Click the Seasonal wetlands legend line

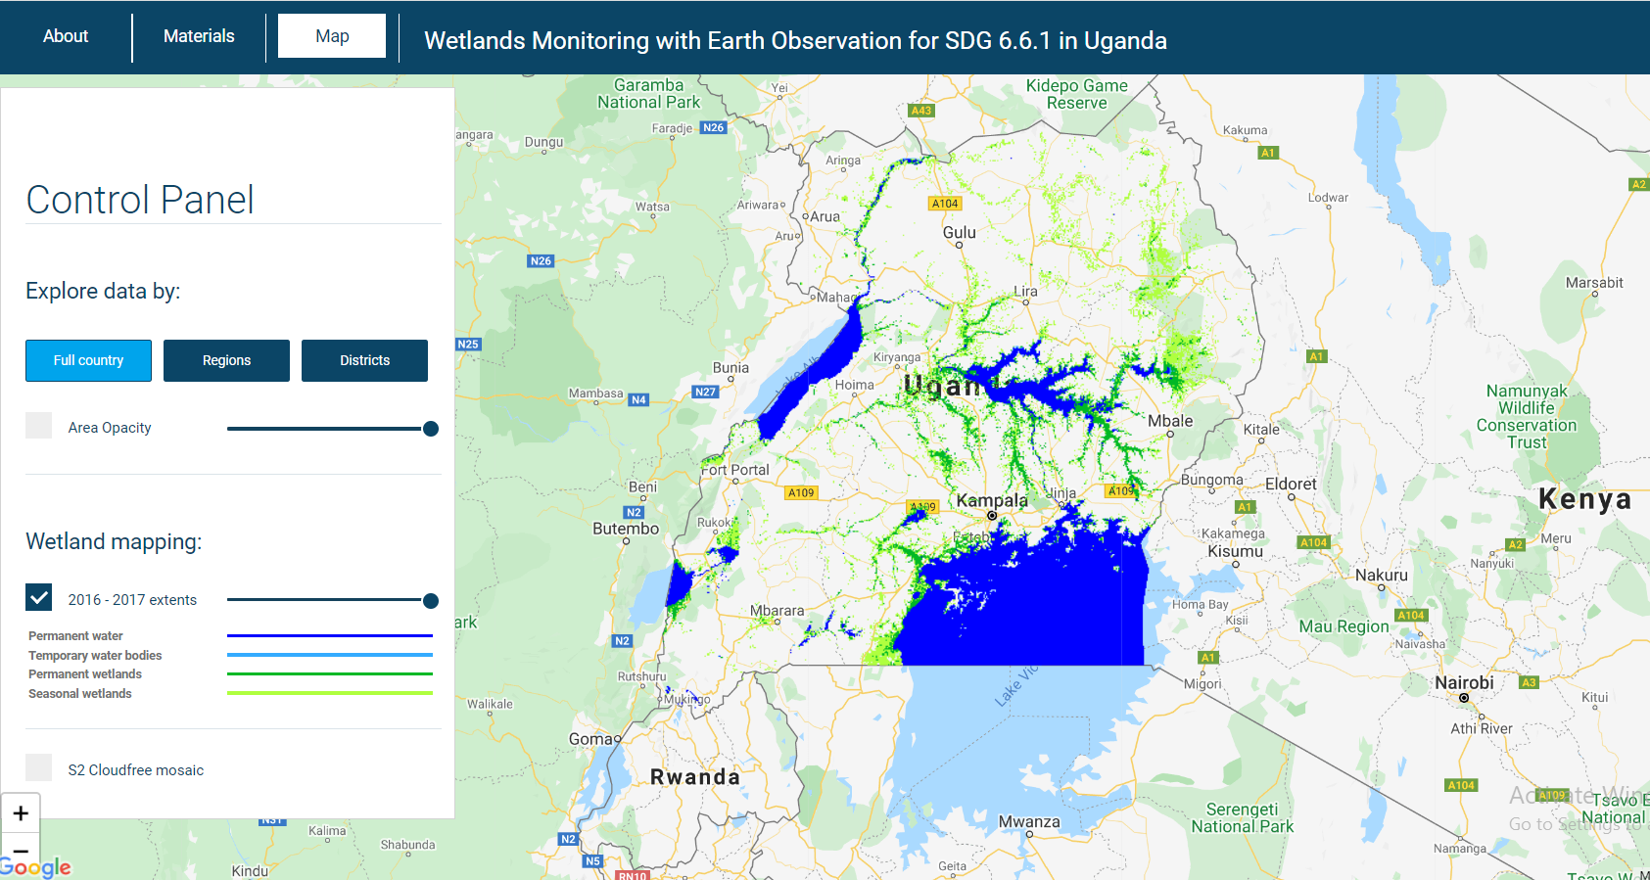point(330,693)
